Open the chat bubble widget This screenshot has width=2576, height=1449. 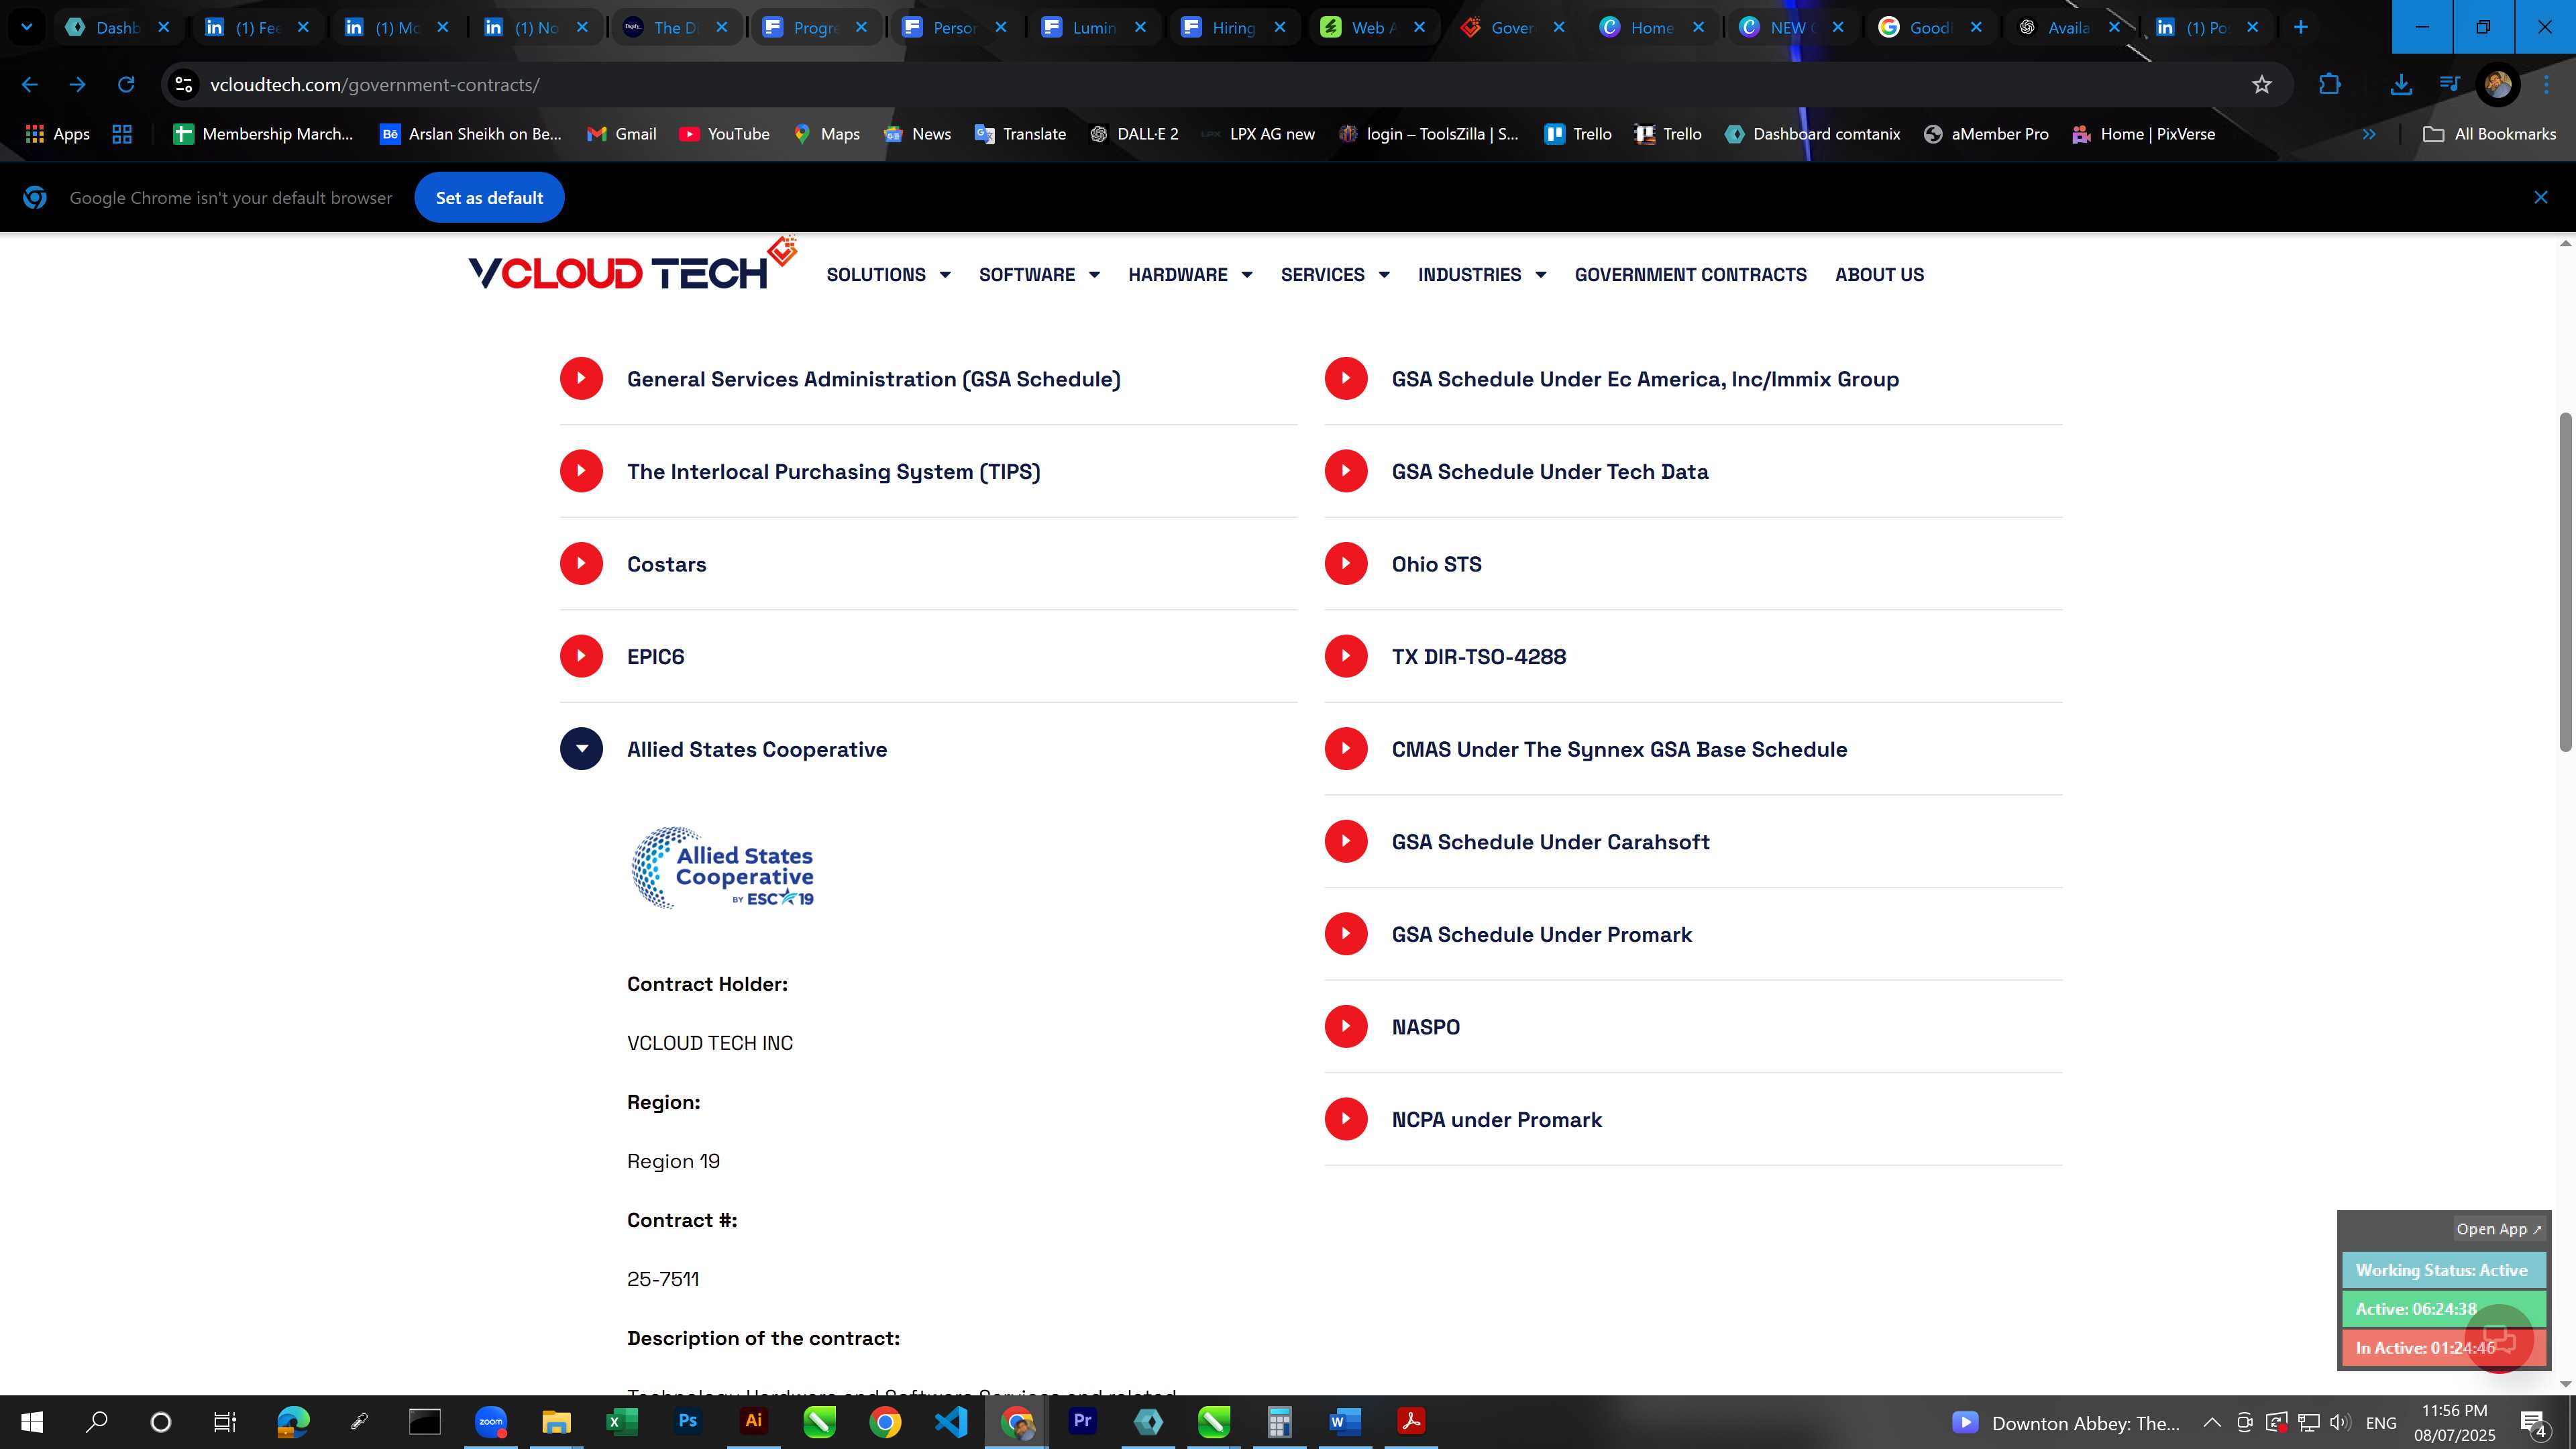click(2499, 1338)
